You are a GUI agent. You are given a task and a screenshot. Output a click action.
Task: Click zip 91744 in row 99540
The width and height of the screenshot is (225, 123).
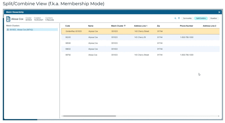point(160,43)
